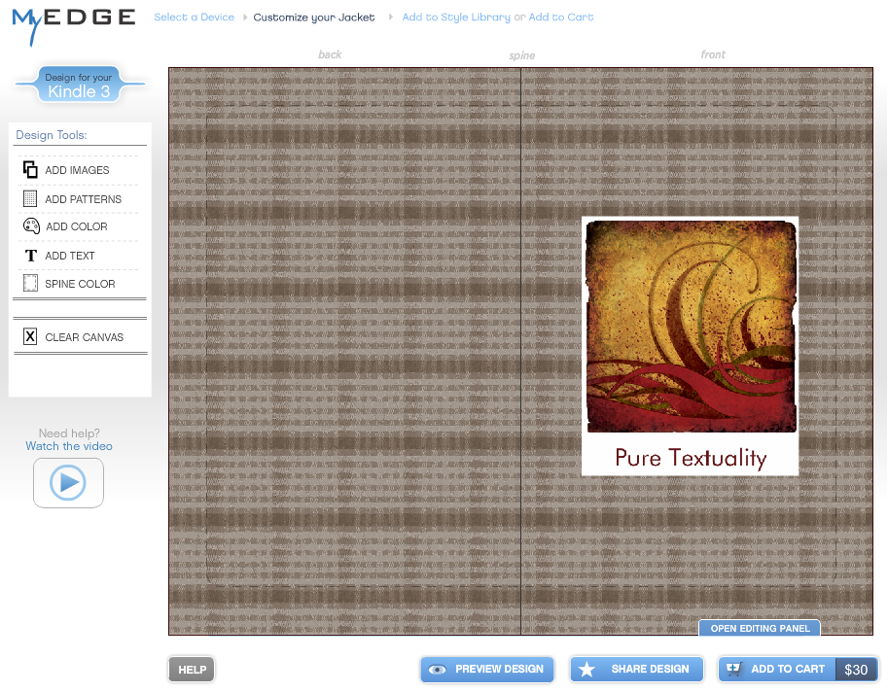Click the spine label
Image resolution: width=888 pixels, height=693 pixels.
521,55
